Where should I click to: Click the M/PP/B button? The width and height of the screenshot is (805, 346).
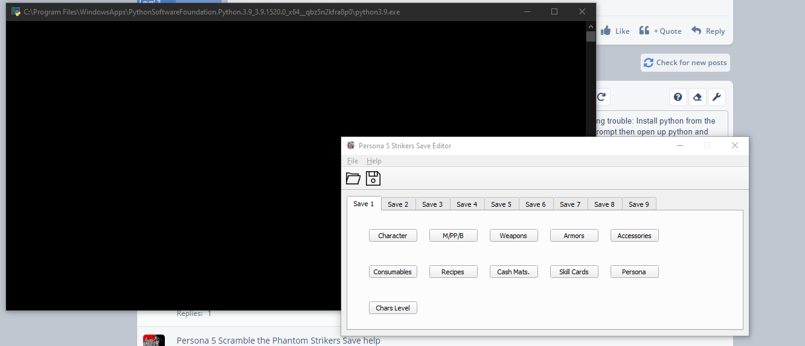pyautogui.click(x=453, y=236)
